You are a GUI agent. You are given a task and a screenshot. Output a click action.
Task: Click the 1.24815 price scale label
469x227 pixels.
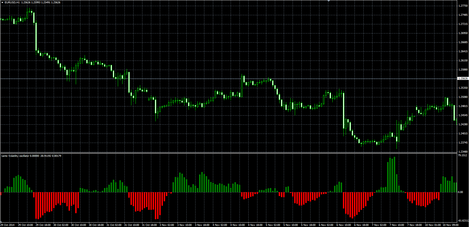pyautogui.click(x=463, y=106)
